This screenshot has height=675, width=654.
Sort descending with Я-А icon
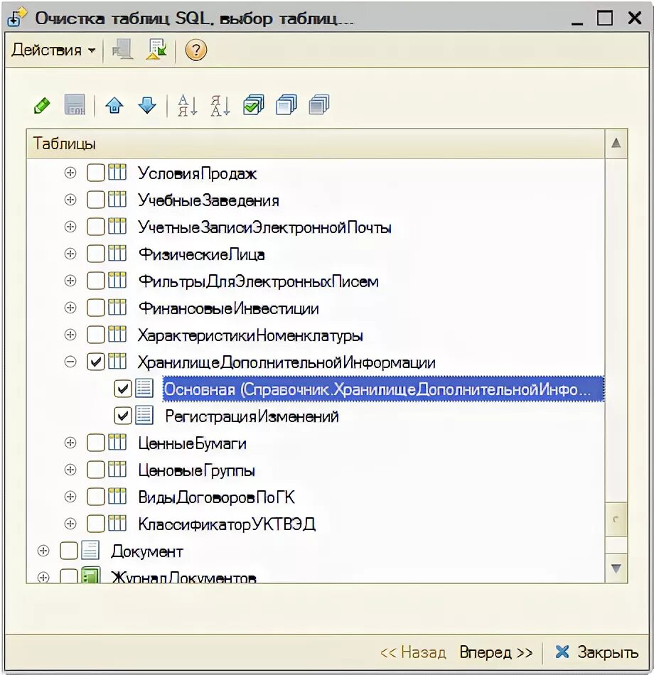point(220,105)
